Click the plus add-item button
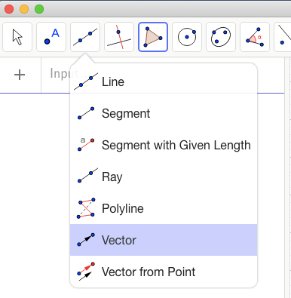 pyautogui.click(x=20, y=75)
